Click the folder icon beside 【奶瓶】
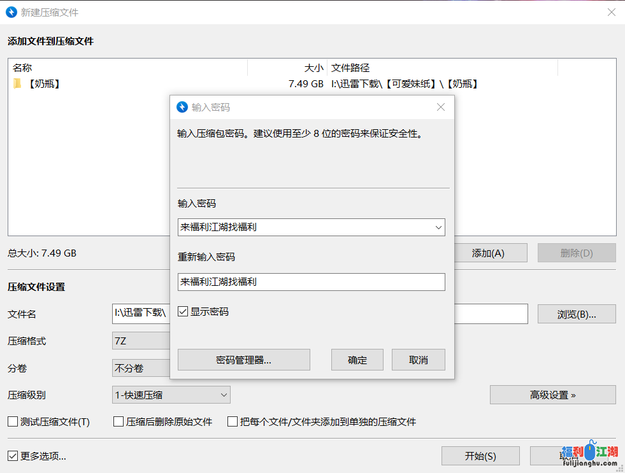 17,83
